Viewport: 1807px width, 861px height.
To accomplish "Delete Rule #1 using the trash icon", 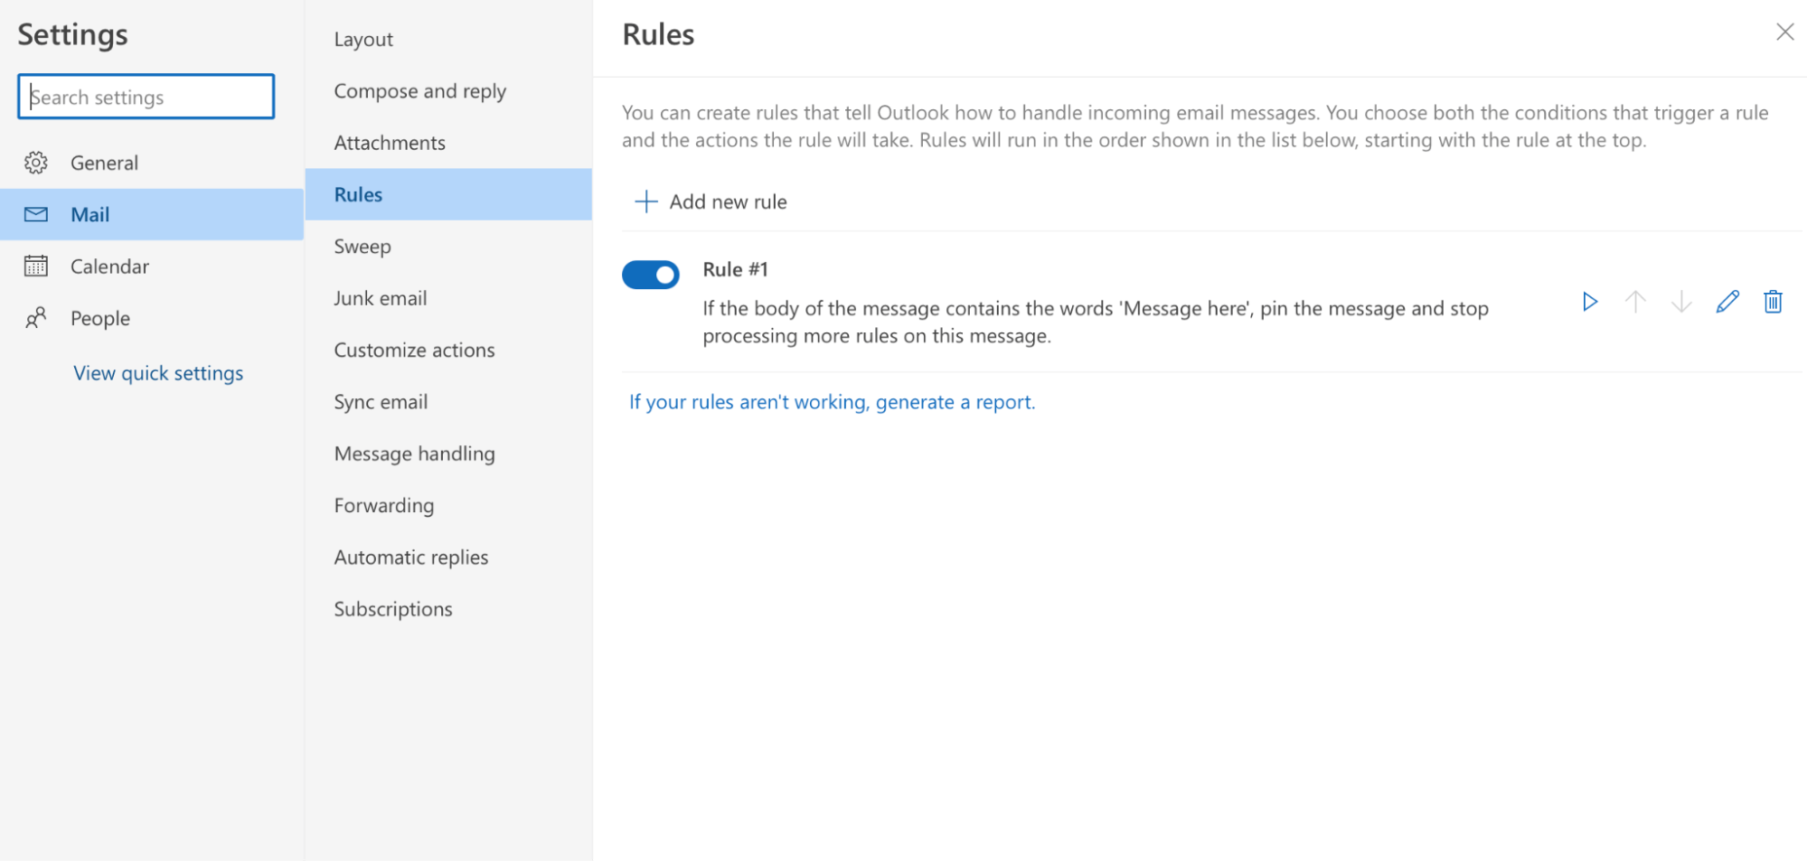I will tap(1773, 302).
